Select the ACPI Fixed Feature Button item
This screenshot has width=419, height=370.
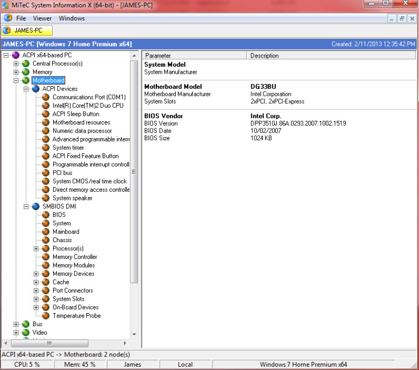[86, 156]
